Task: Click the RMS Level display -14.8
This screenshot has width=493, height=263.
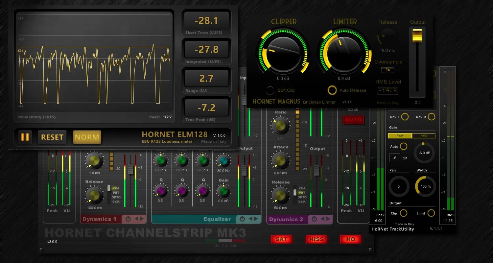Action: click(x=388, y=90)
